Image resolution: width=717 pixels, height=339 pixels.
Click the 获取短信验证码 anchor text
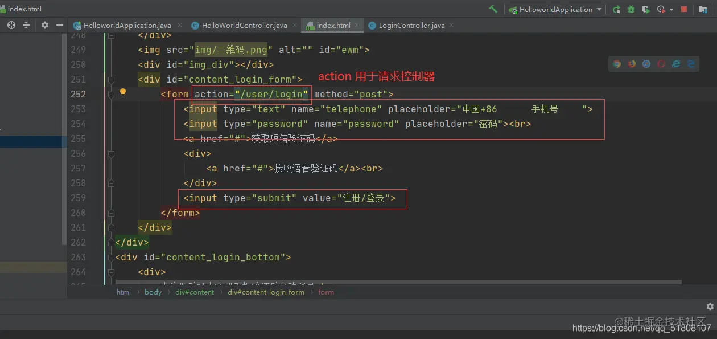click(x=283, y=139)
